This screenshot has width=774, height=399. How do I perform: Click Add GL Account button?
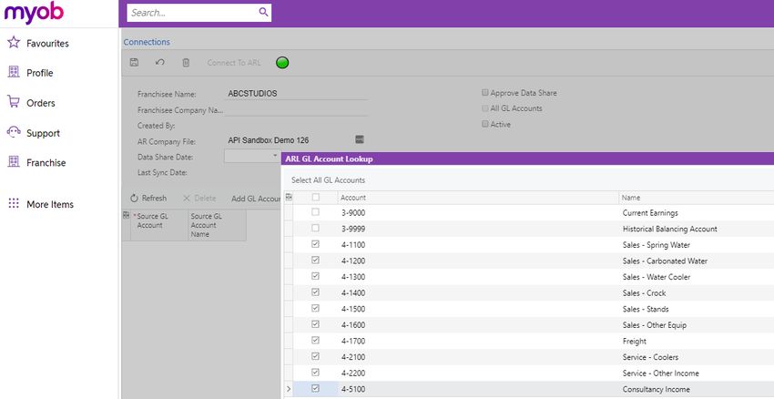coord(256,199)
